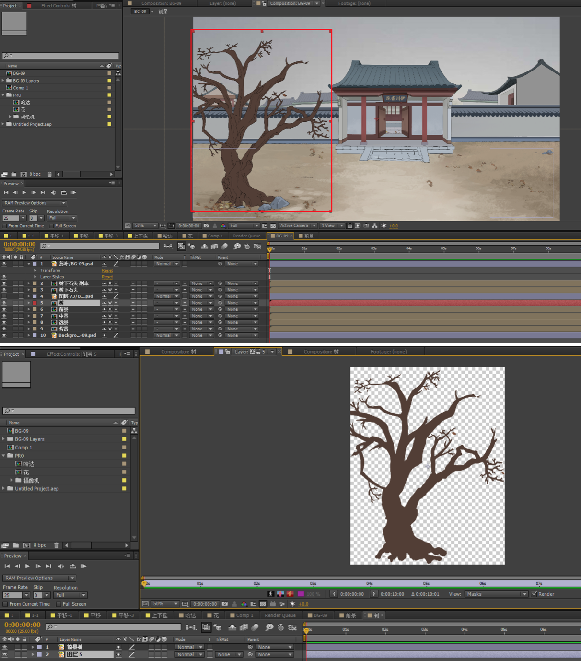Hide the 树下石头 layer using its eye icon
This screenshot has width=581, height=661.
coord(4,290)
